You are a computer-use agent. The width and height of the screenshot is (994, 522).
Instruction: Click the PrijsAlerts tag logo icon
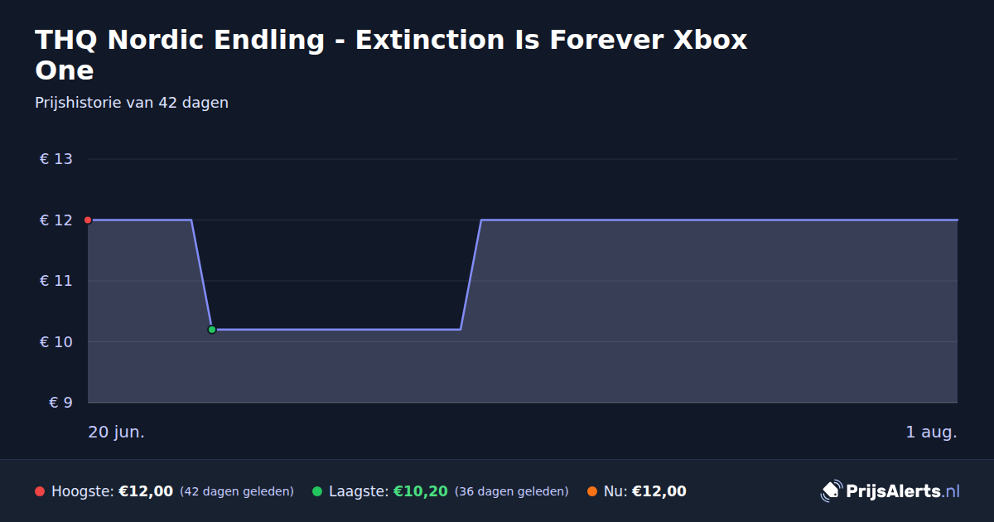[831, 491]
